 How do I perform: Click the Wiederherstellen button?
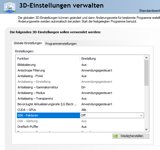point(130,136)
